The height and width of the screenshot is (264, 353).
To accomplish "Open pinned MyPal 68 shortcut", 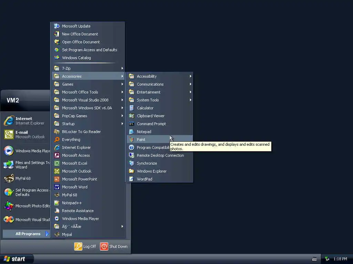I will 26,178.
